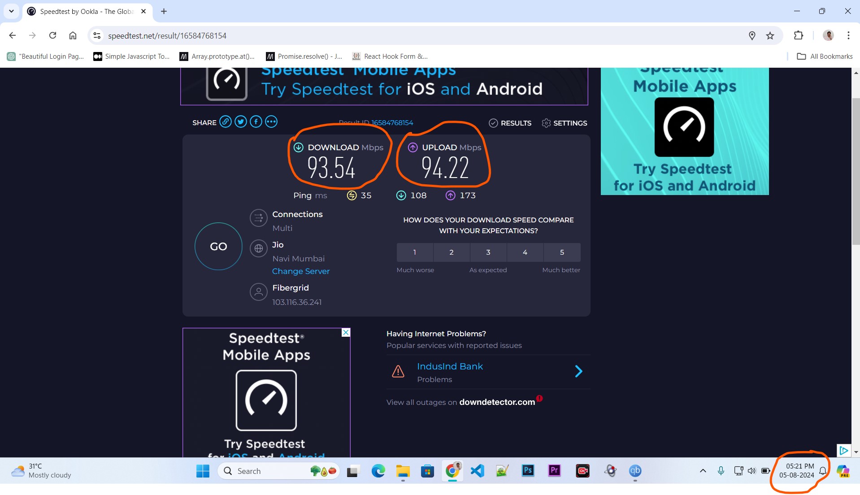Open Simple Javascript To... bookmark
The image size is (860, 495).
[x=131, y=56]
